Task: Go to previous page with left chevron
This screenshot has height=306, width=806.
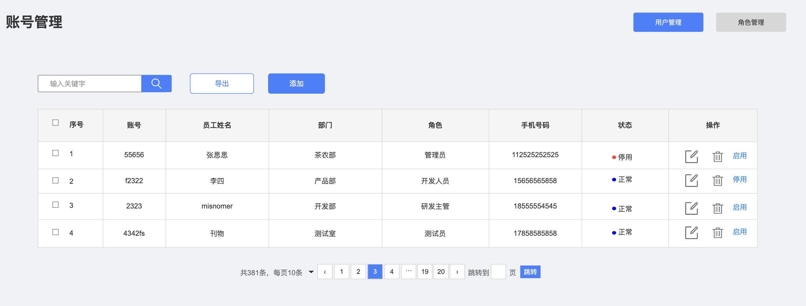Action: (x=325, y=272)
